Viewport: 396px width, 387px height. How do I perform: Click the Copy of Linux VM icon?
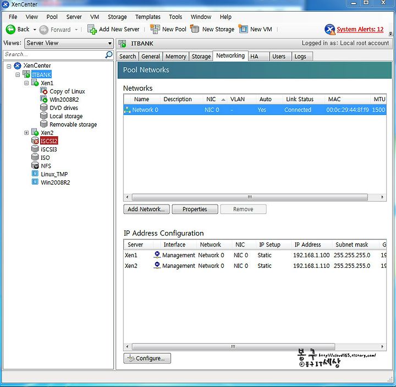[x=43, y=91]
